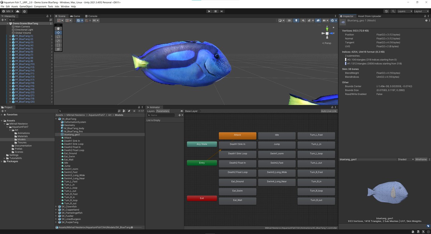Select the Move tool
Image resolution: width=431 pixels, height=234 pixels.
[x=59, y=33]
